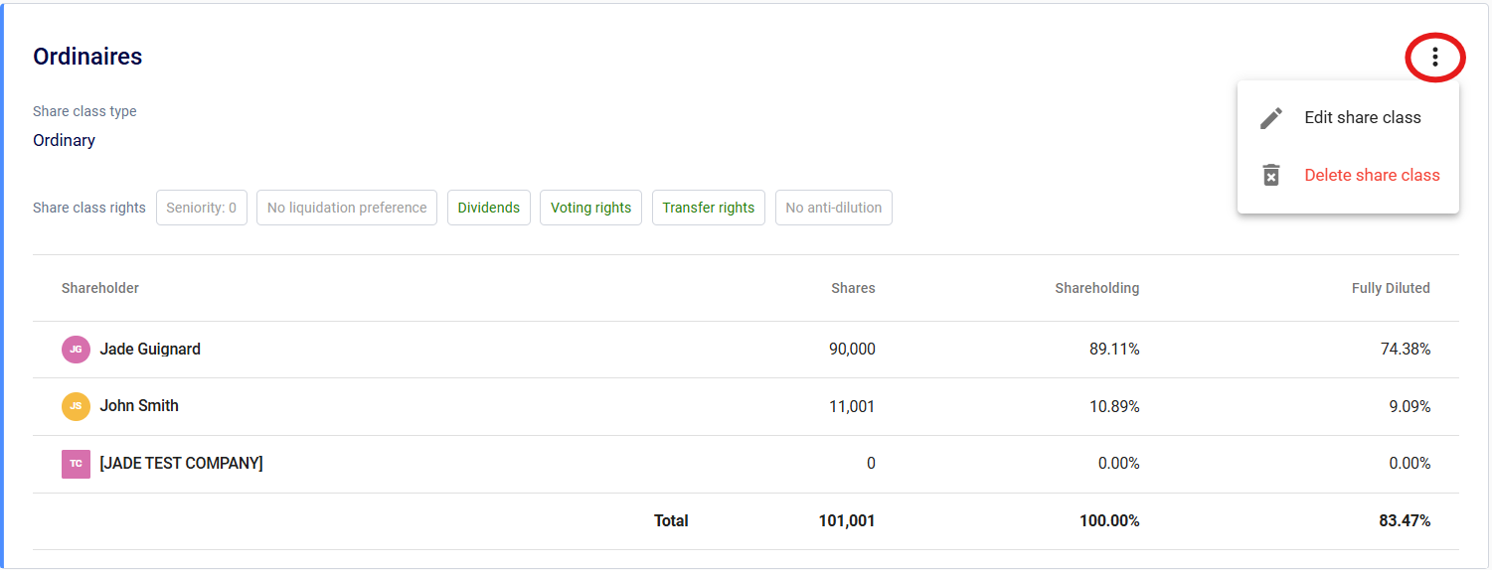Click the Dividends rights tag
The width and height of the screenshot is (1492, 570).
pyautogui.click(x=488, y=208)
